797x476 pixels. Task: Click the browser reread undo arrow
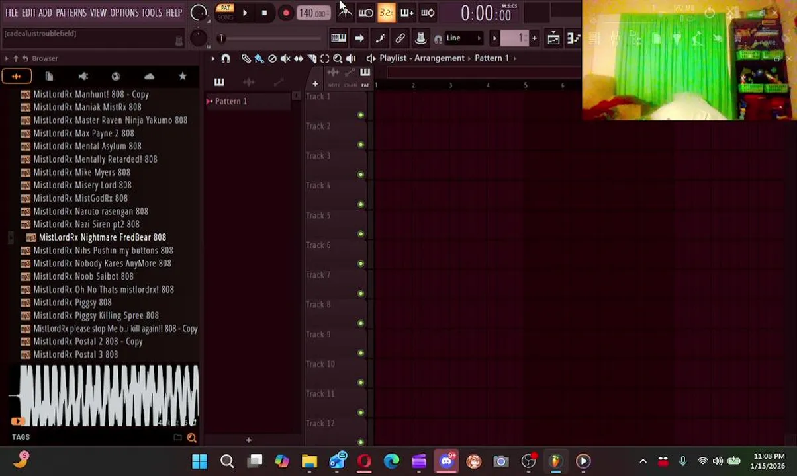(x=24, y=58)
